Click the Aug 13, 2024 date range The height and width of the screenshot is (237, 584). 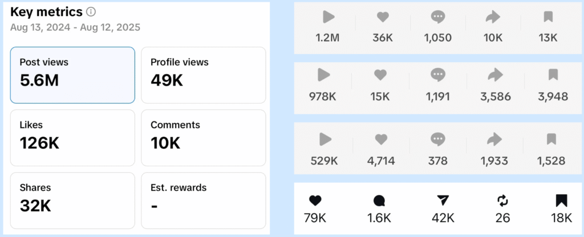click(75, 27)
